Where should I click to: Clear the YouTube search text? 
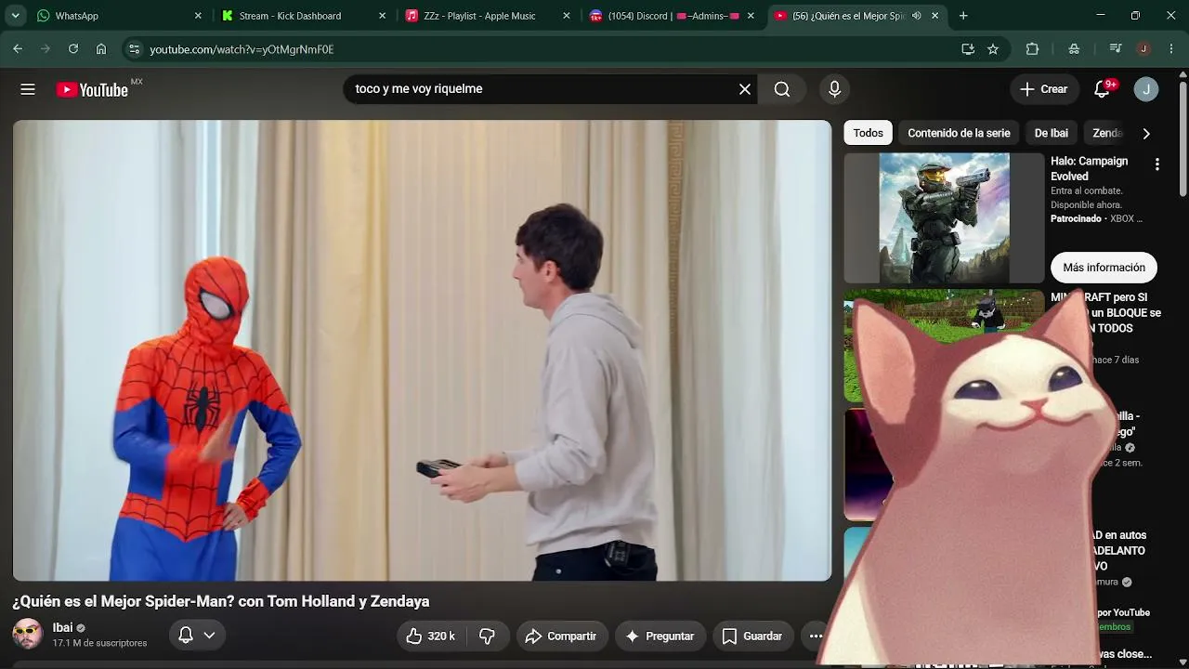[745, 89]
